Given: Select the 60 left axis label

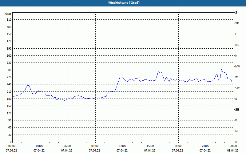Looking at the screenshot, I should click(x=10, y=128).
